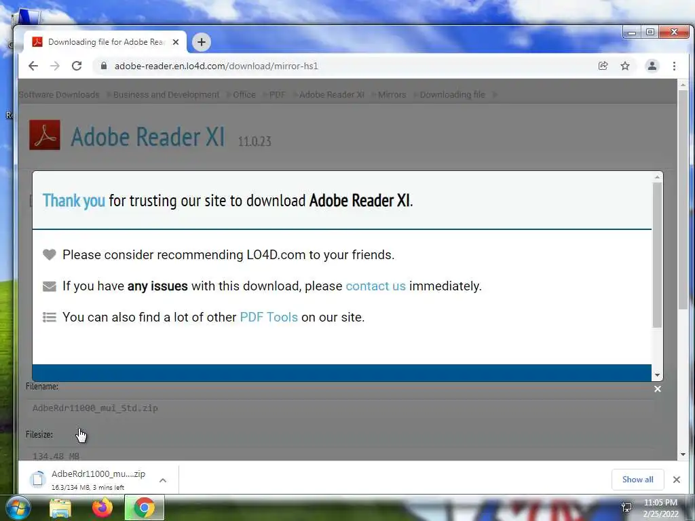Close the thank you popup with the X
The height and width of the screenshot is (521, 695).
coord(657,389)
